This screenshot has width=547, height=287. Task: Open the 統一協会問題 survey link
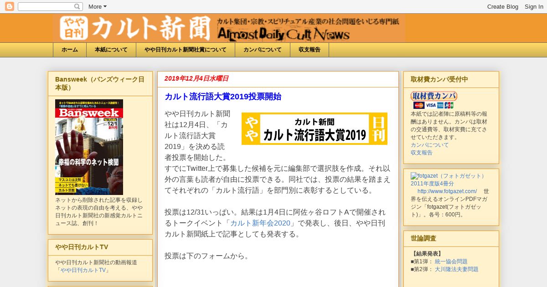click(x=451, y=261)
